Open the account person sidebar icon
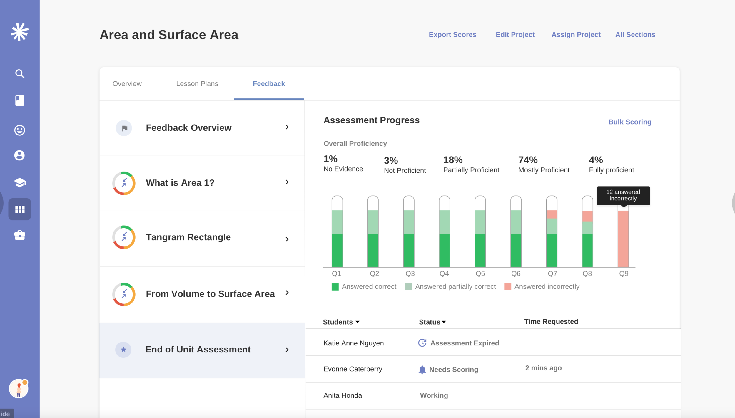Screen dimensions: 735x418 pyautogui.click(x=20, y=155)
